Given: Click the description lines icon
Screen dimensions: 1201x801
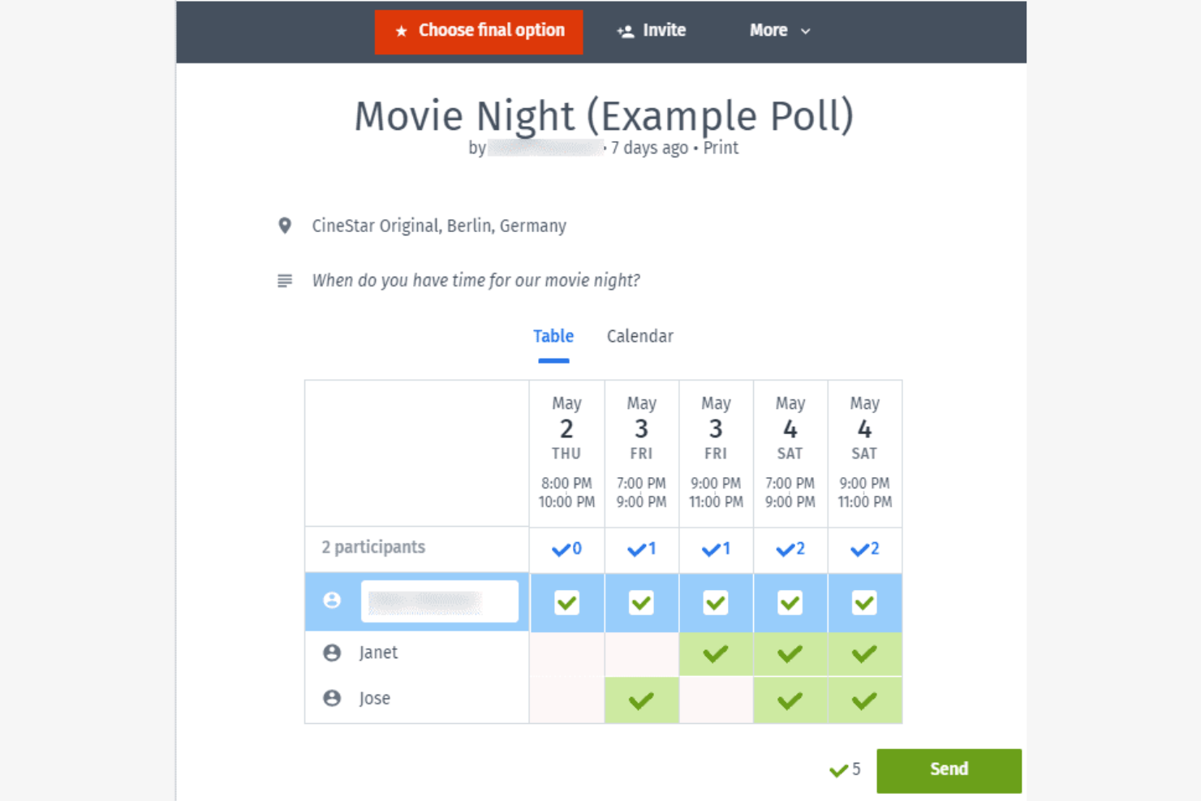Looking at the screenshot, I should click(285, 281).
